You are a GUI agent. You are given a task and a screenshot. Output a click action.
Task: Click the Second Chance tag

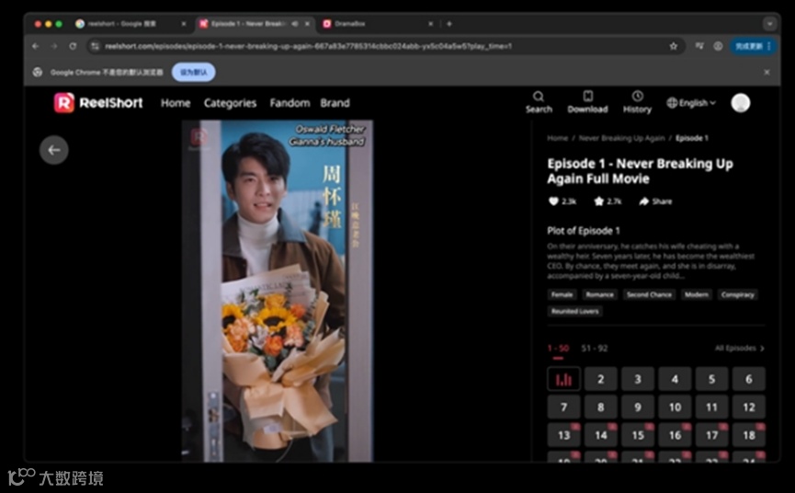pyautogui.click(x=649, y=294)
